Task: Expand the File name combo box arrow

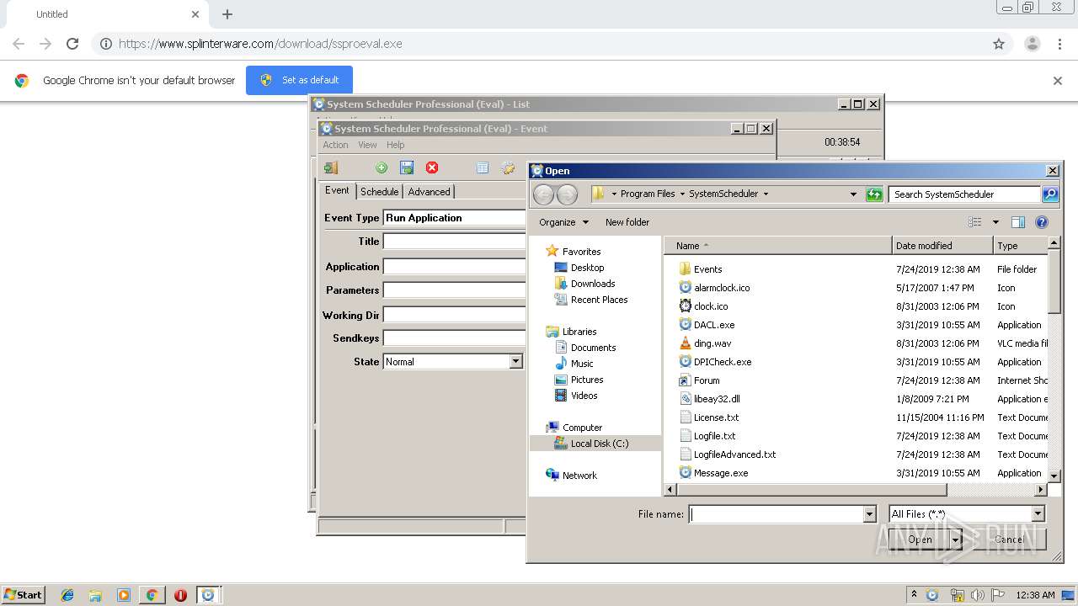Action: click(x=869, y=514)
